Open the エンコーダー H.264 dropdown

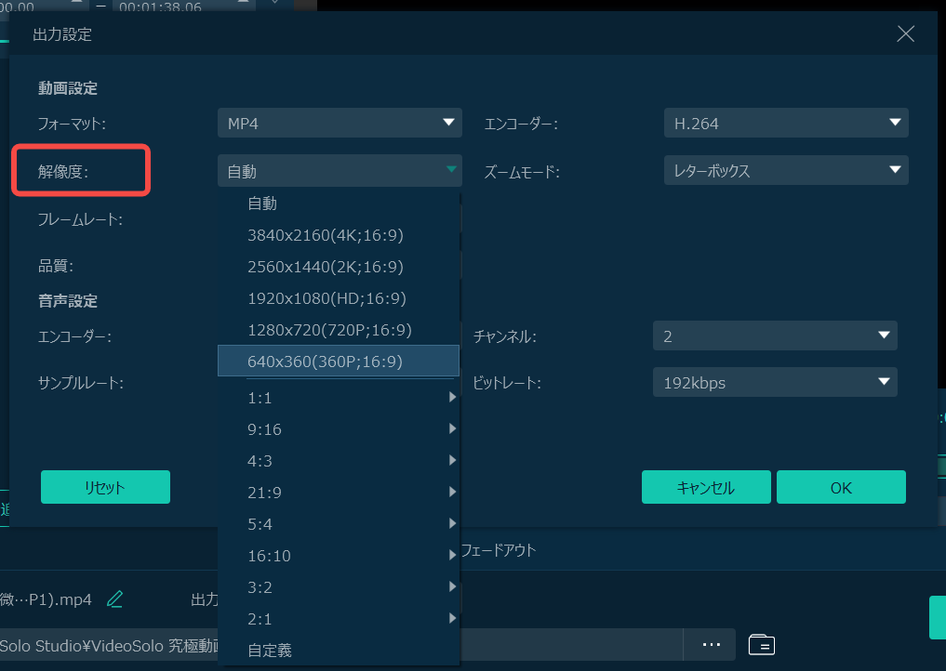tap(785, 123)
